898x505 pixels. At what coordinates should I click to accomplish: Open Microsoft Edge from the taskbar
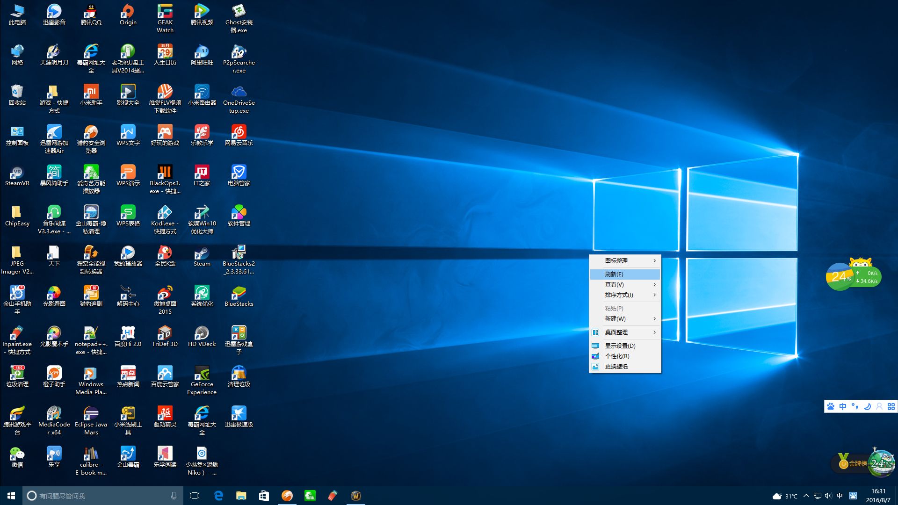click(x=218, y=496)
